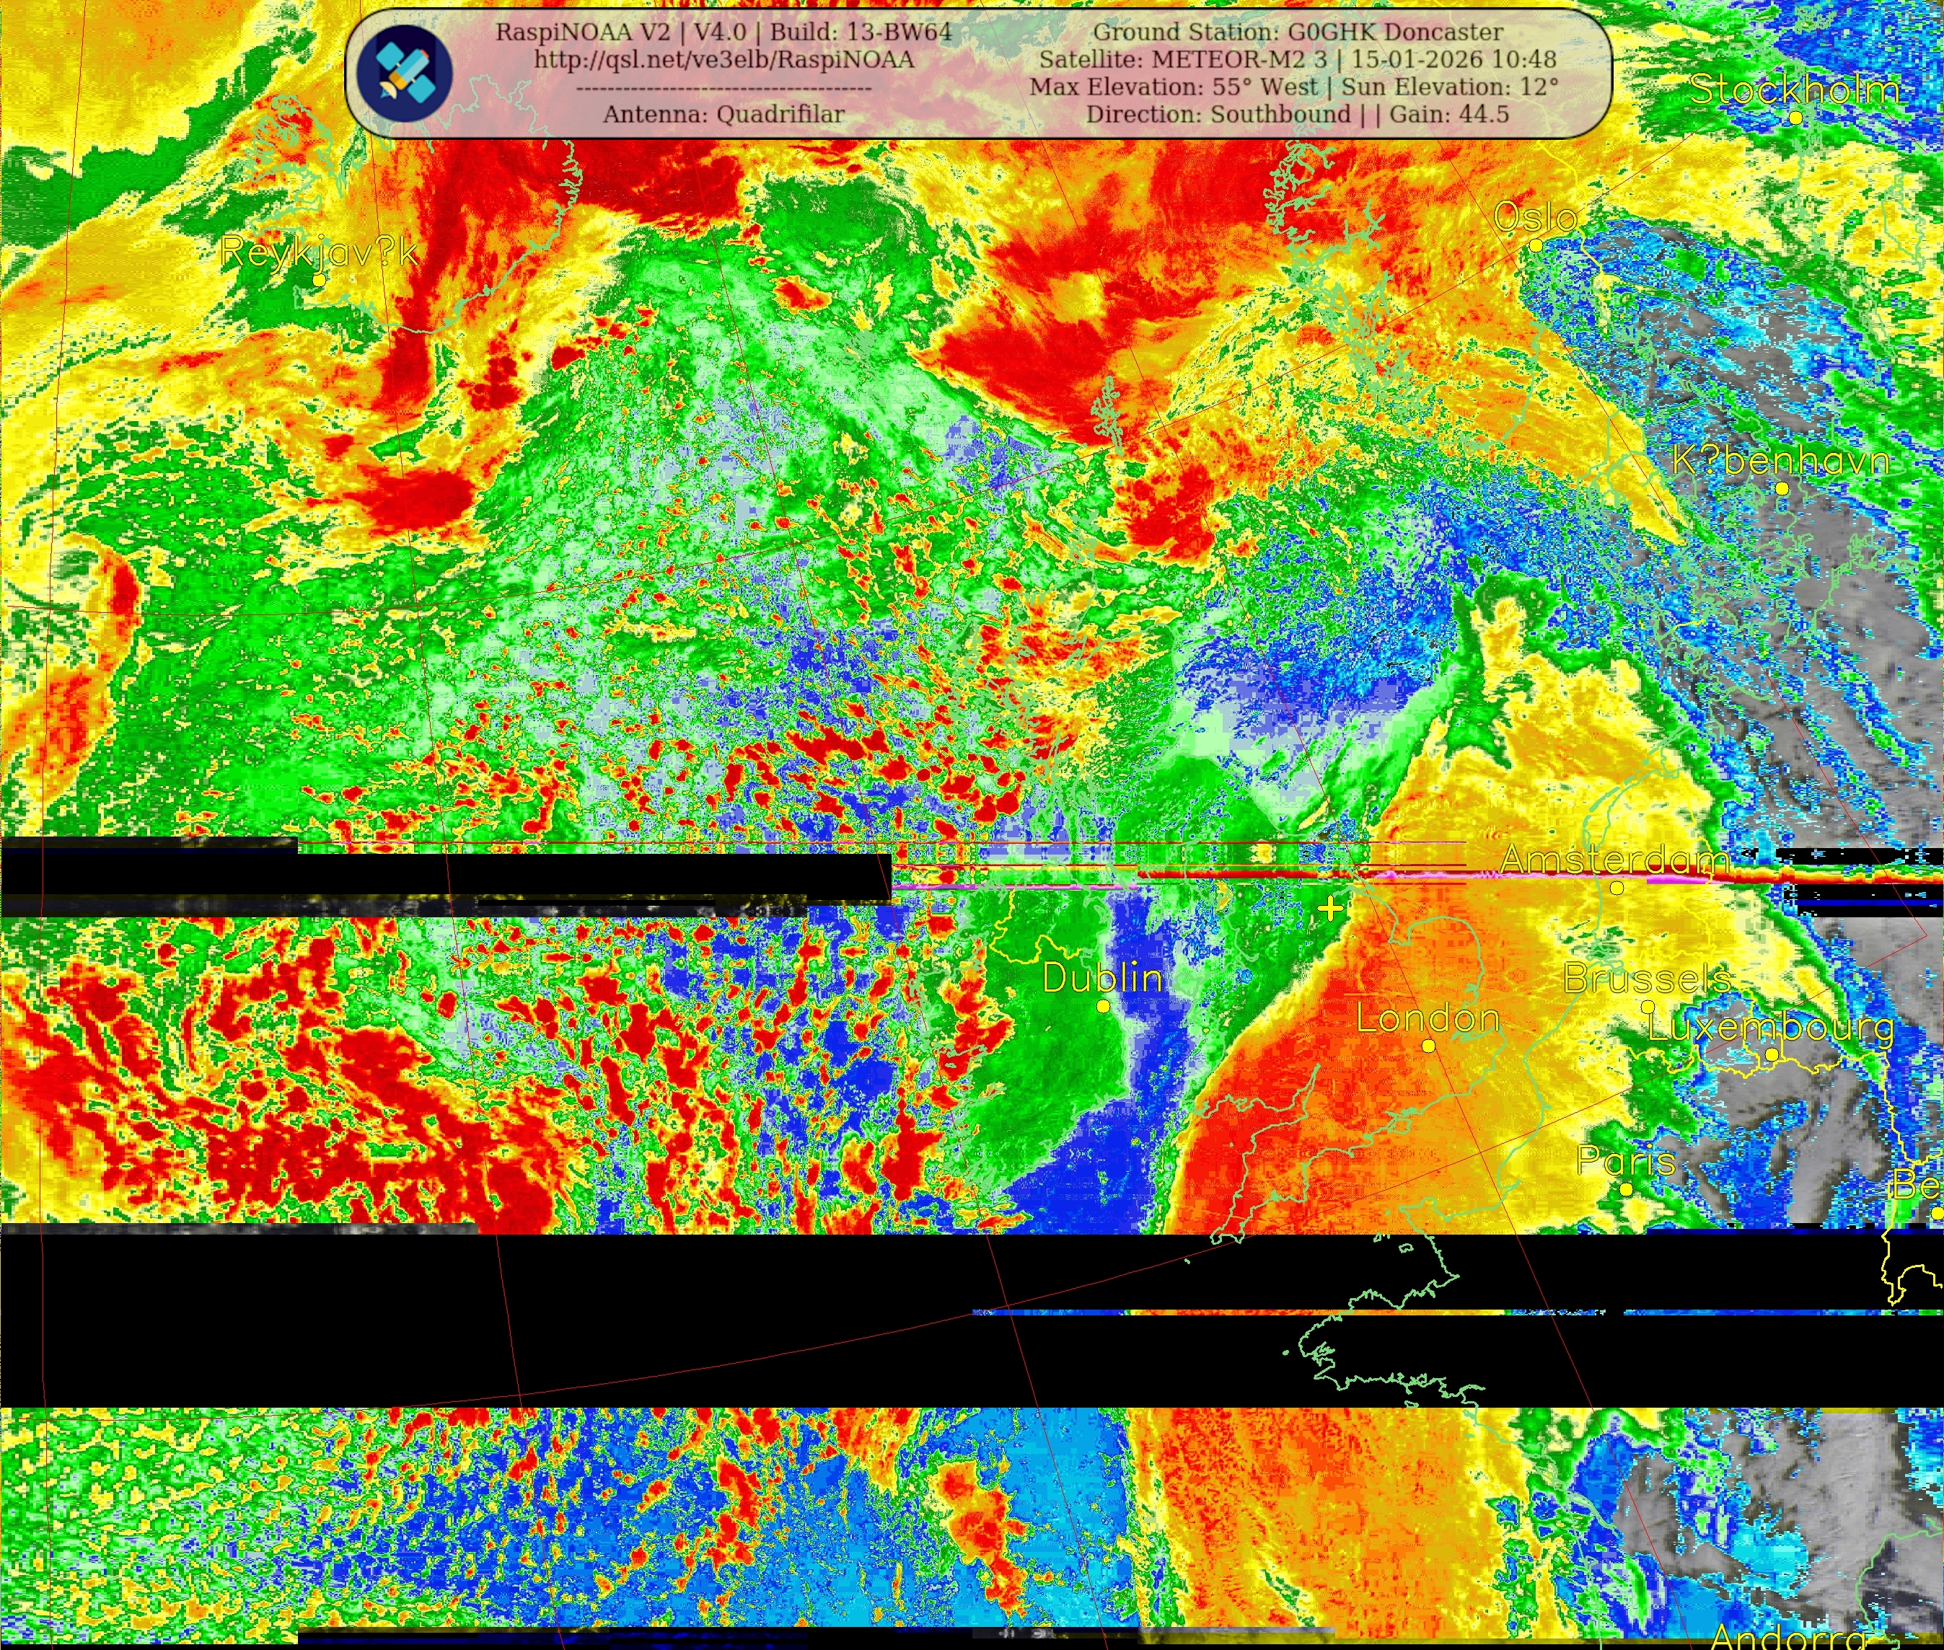Click the København city marker dot
This screenshot has width=1944, height=1650.
1781,488
